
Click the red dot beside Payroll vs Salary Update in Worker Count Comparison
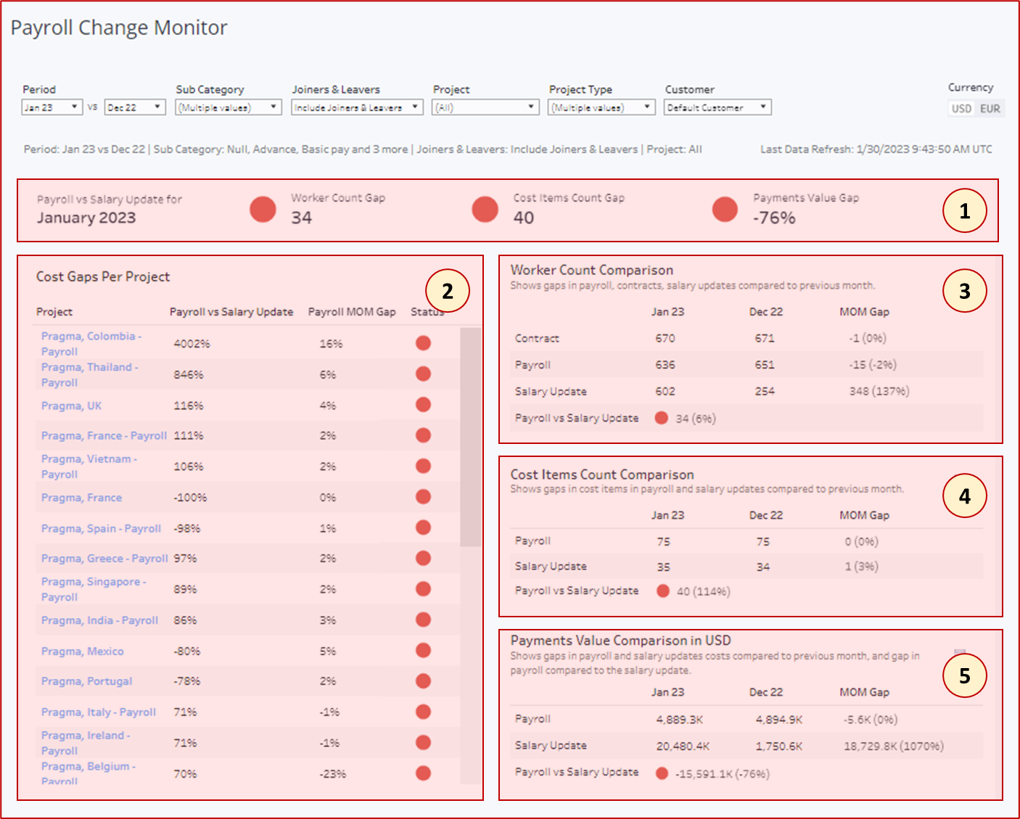tap(661, 418)
